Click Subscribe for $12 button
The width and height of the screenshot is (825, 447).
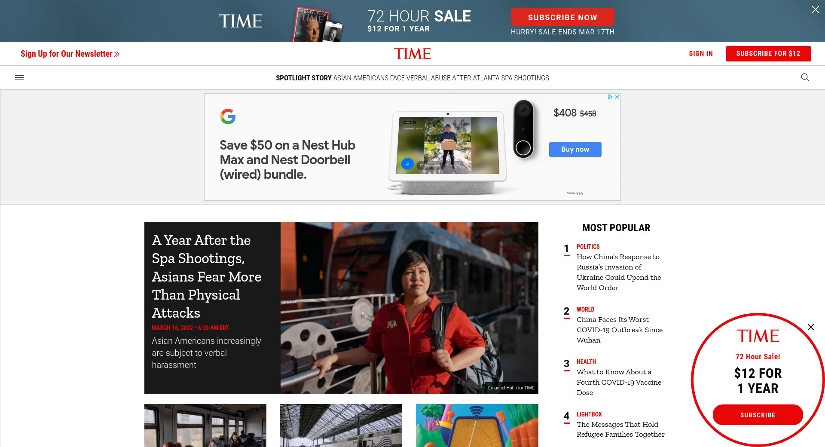pos(768,54)
